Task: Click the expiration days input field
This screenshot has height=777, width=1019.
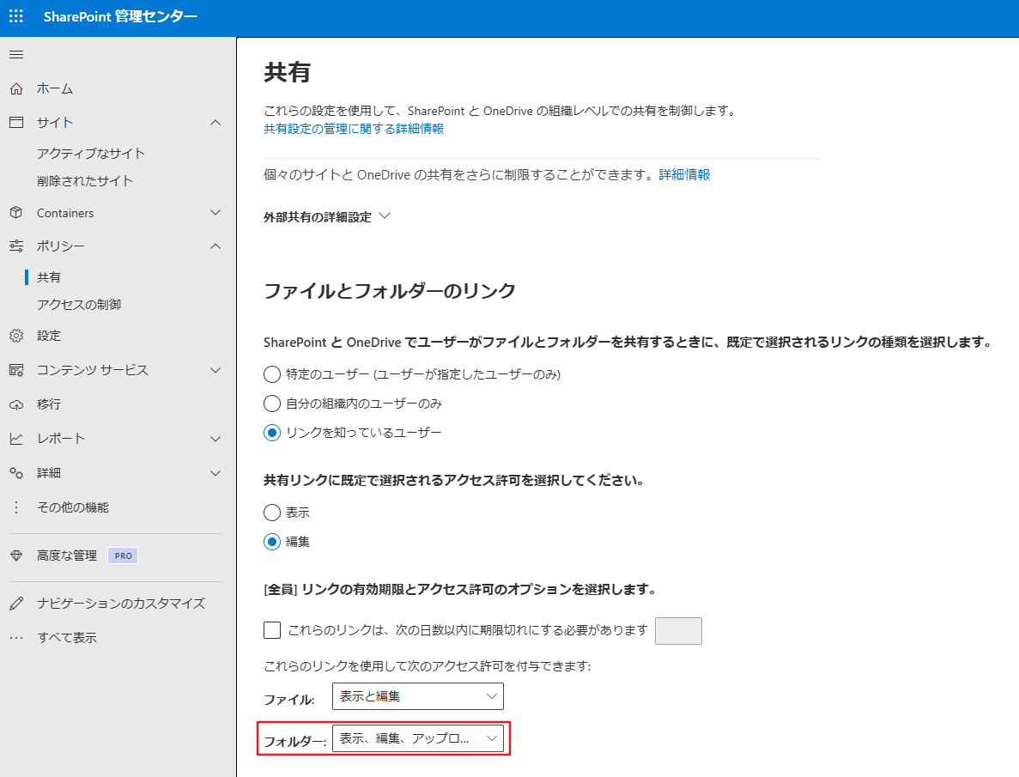Action: coord(679,630)
